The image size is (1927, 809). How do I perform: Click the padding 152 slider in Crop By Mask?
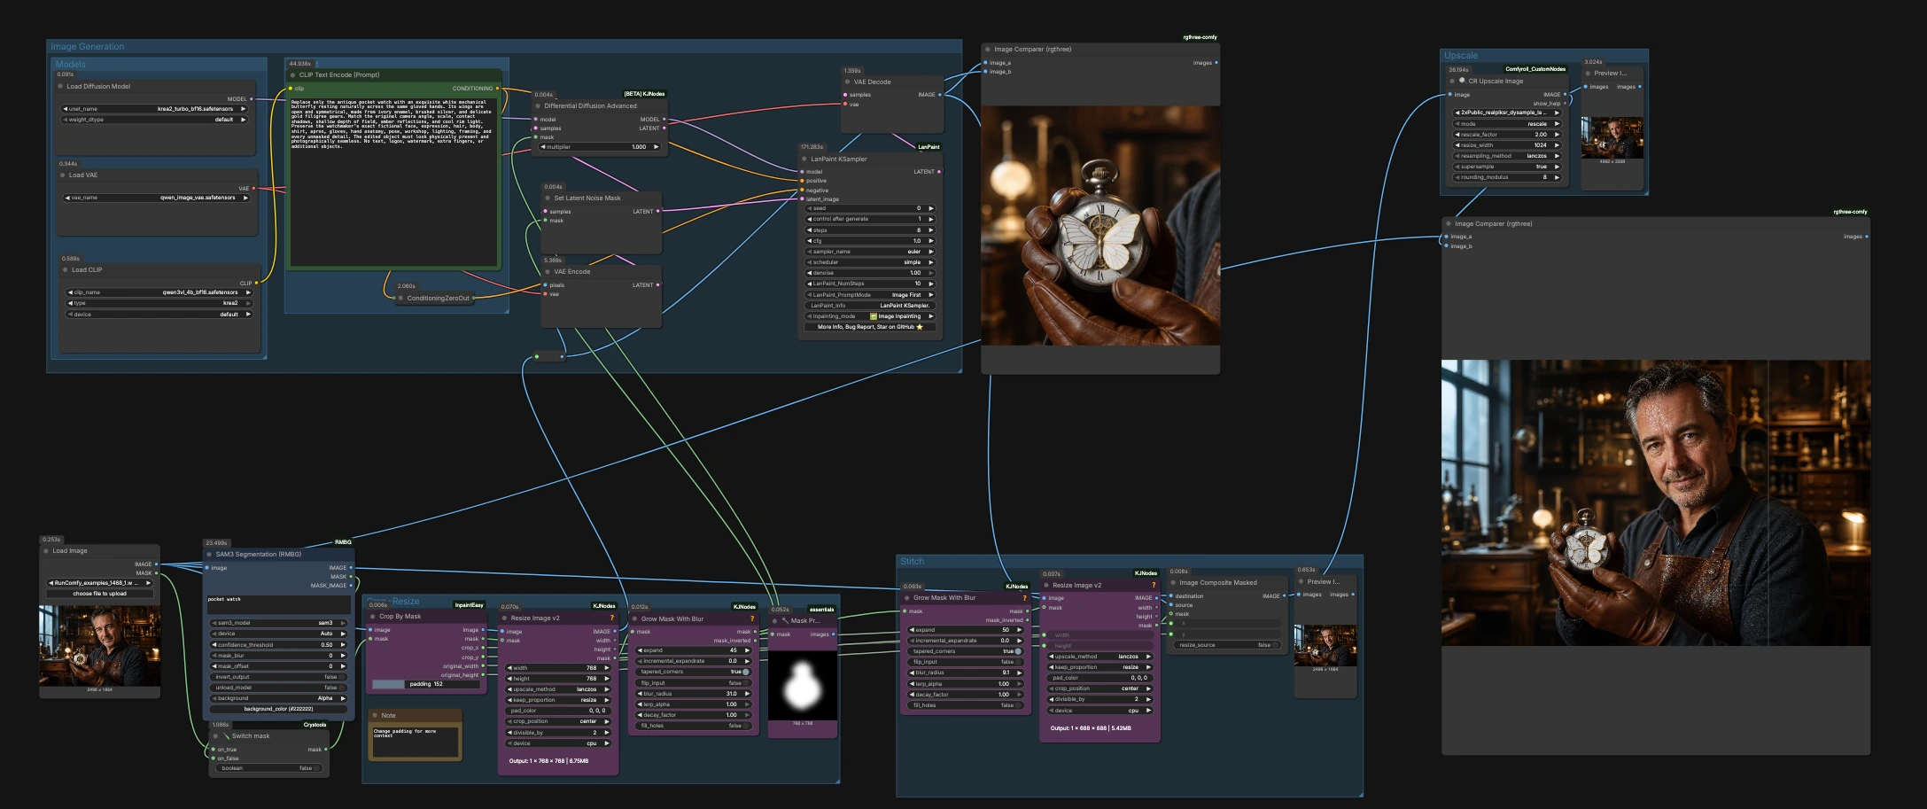click(x=426, y=684)
